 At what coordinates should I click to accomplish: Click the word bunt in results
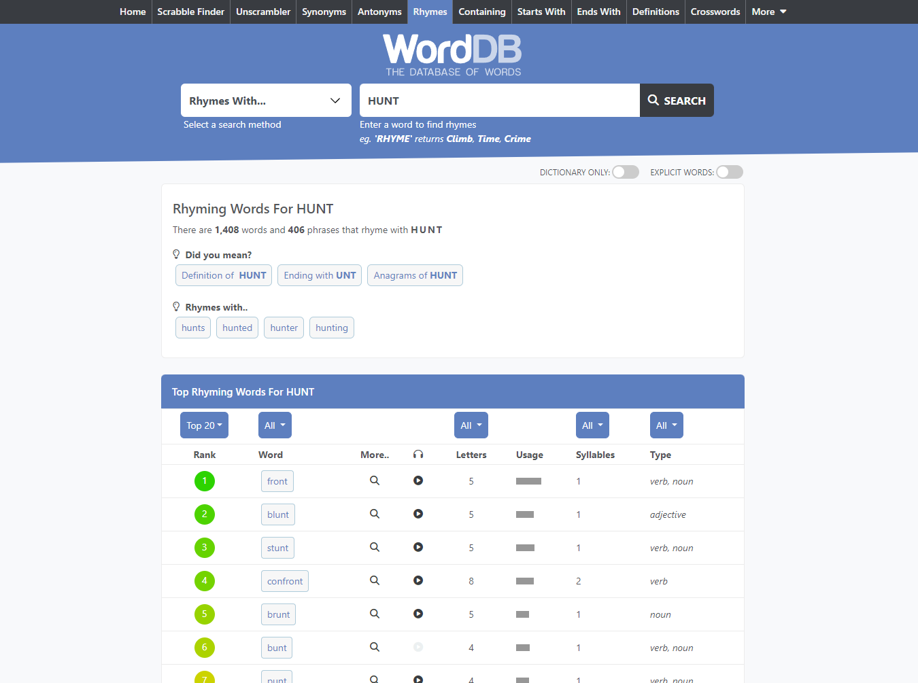(277, 648)
